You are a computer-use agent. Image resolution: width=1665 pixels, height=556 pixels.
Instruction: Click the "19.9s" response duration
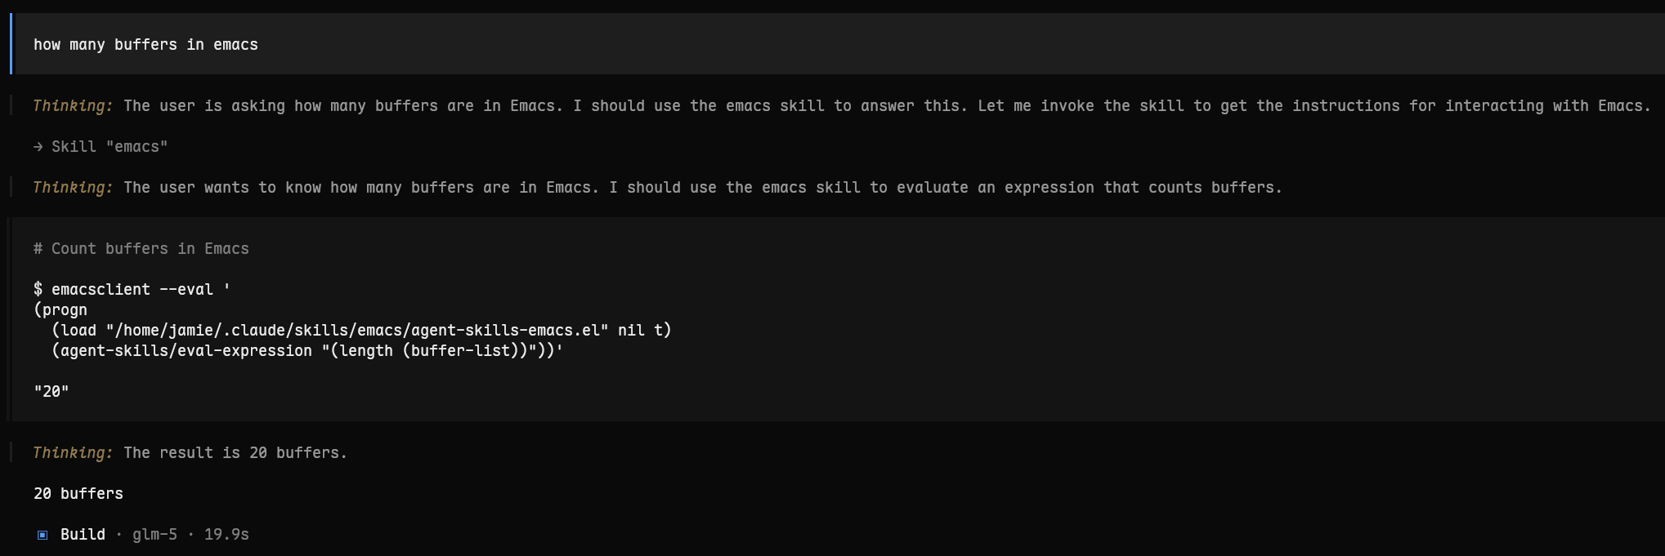tap(226, 535)
